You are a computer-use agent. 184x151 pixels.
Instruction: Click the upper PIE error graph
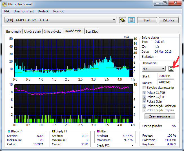(x=74, y=58)
